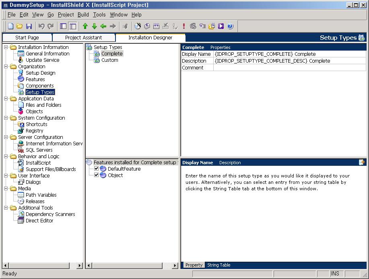Select Setup Design in the tree
The width and height of the screenshot is (369, 279).
click(41, 73)
